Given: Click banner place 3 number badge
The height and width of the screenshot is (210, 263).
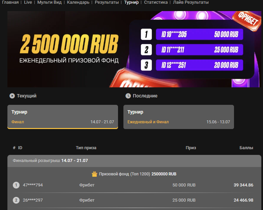Looking at the screenshot, I should click(x=146, y=65).
